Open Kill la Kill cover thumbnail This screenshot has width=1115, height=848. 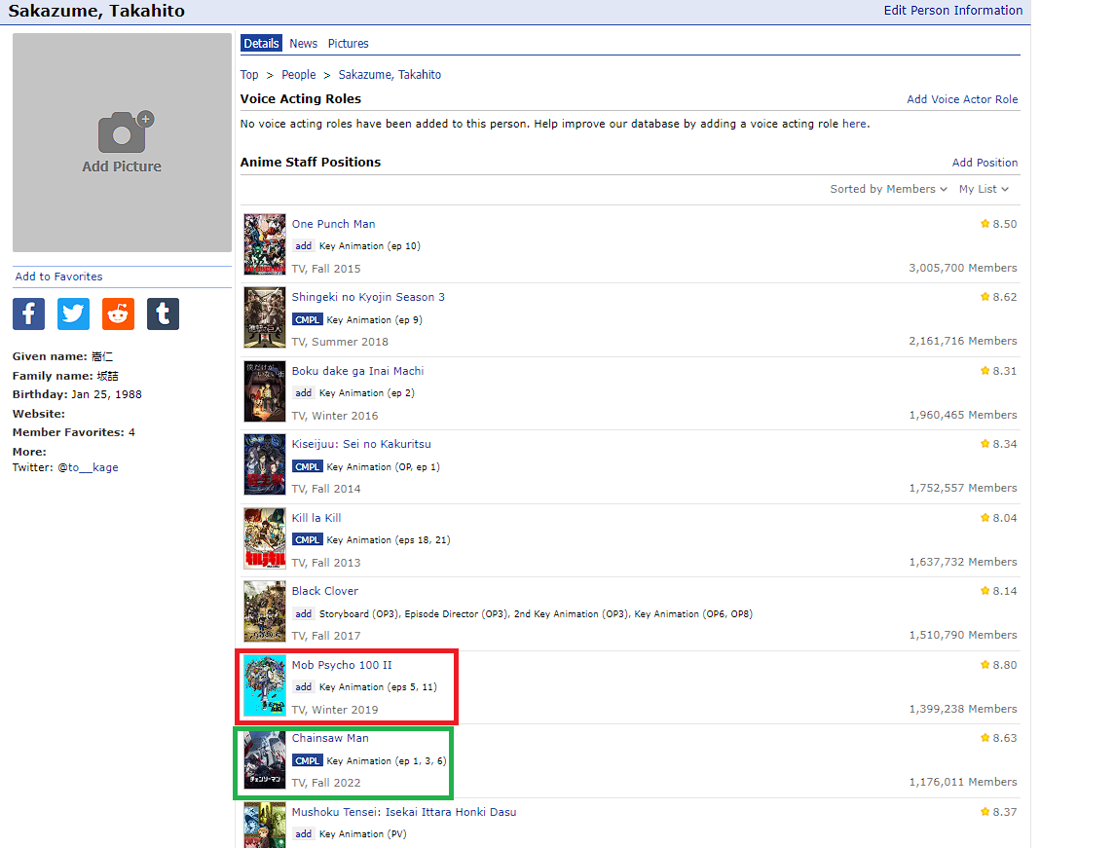click(265, 538)
